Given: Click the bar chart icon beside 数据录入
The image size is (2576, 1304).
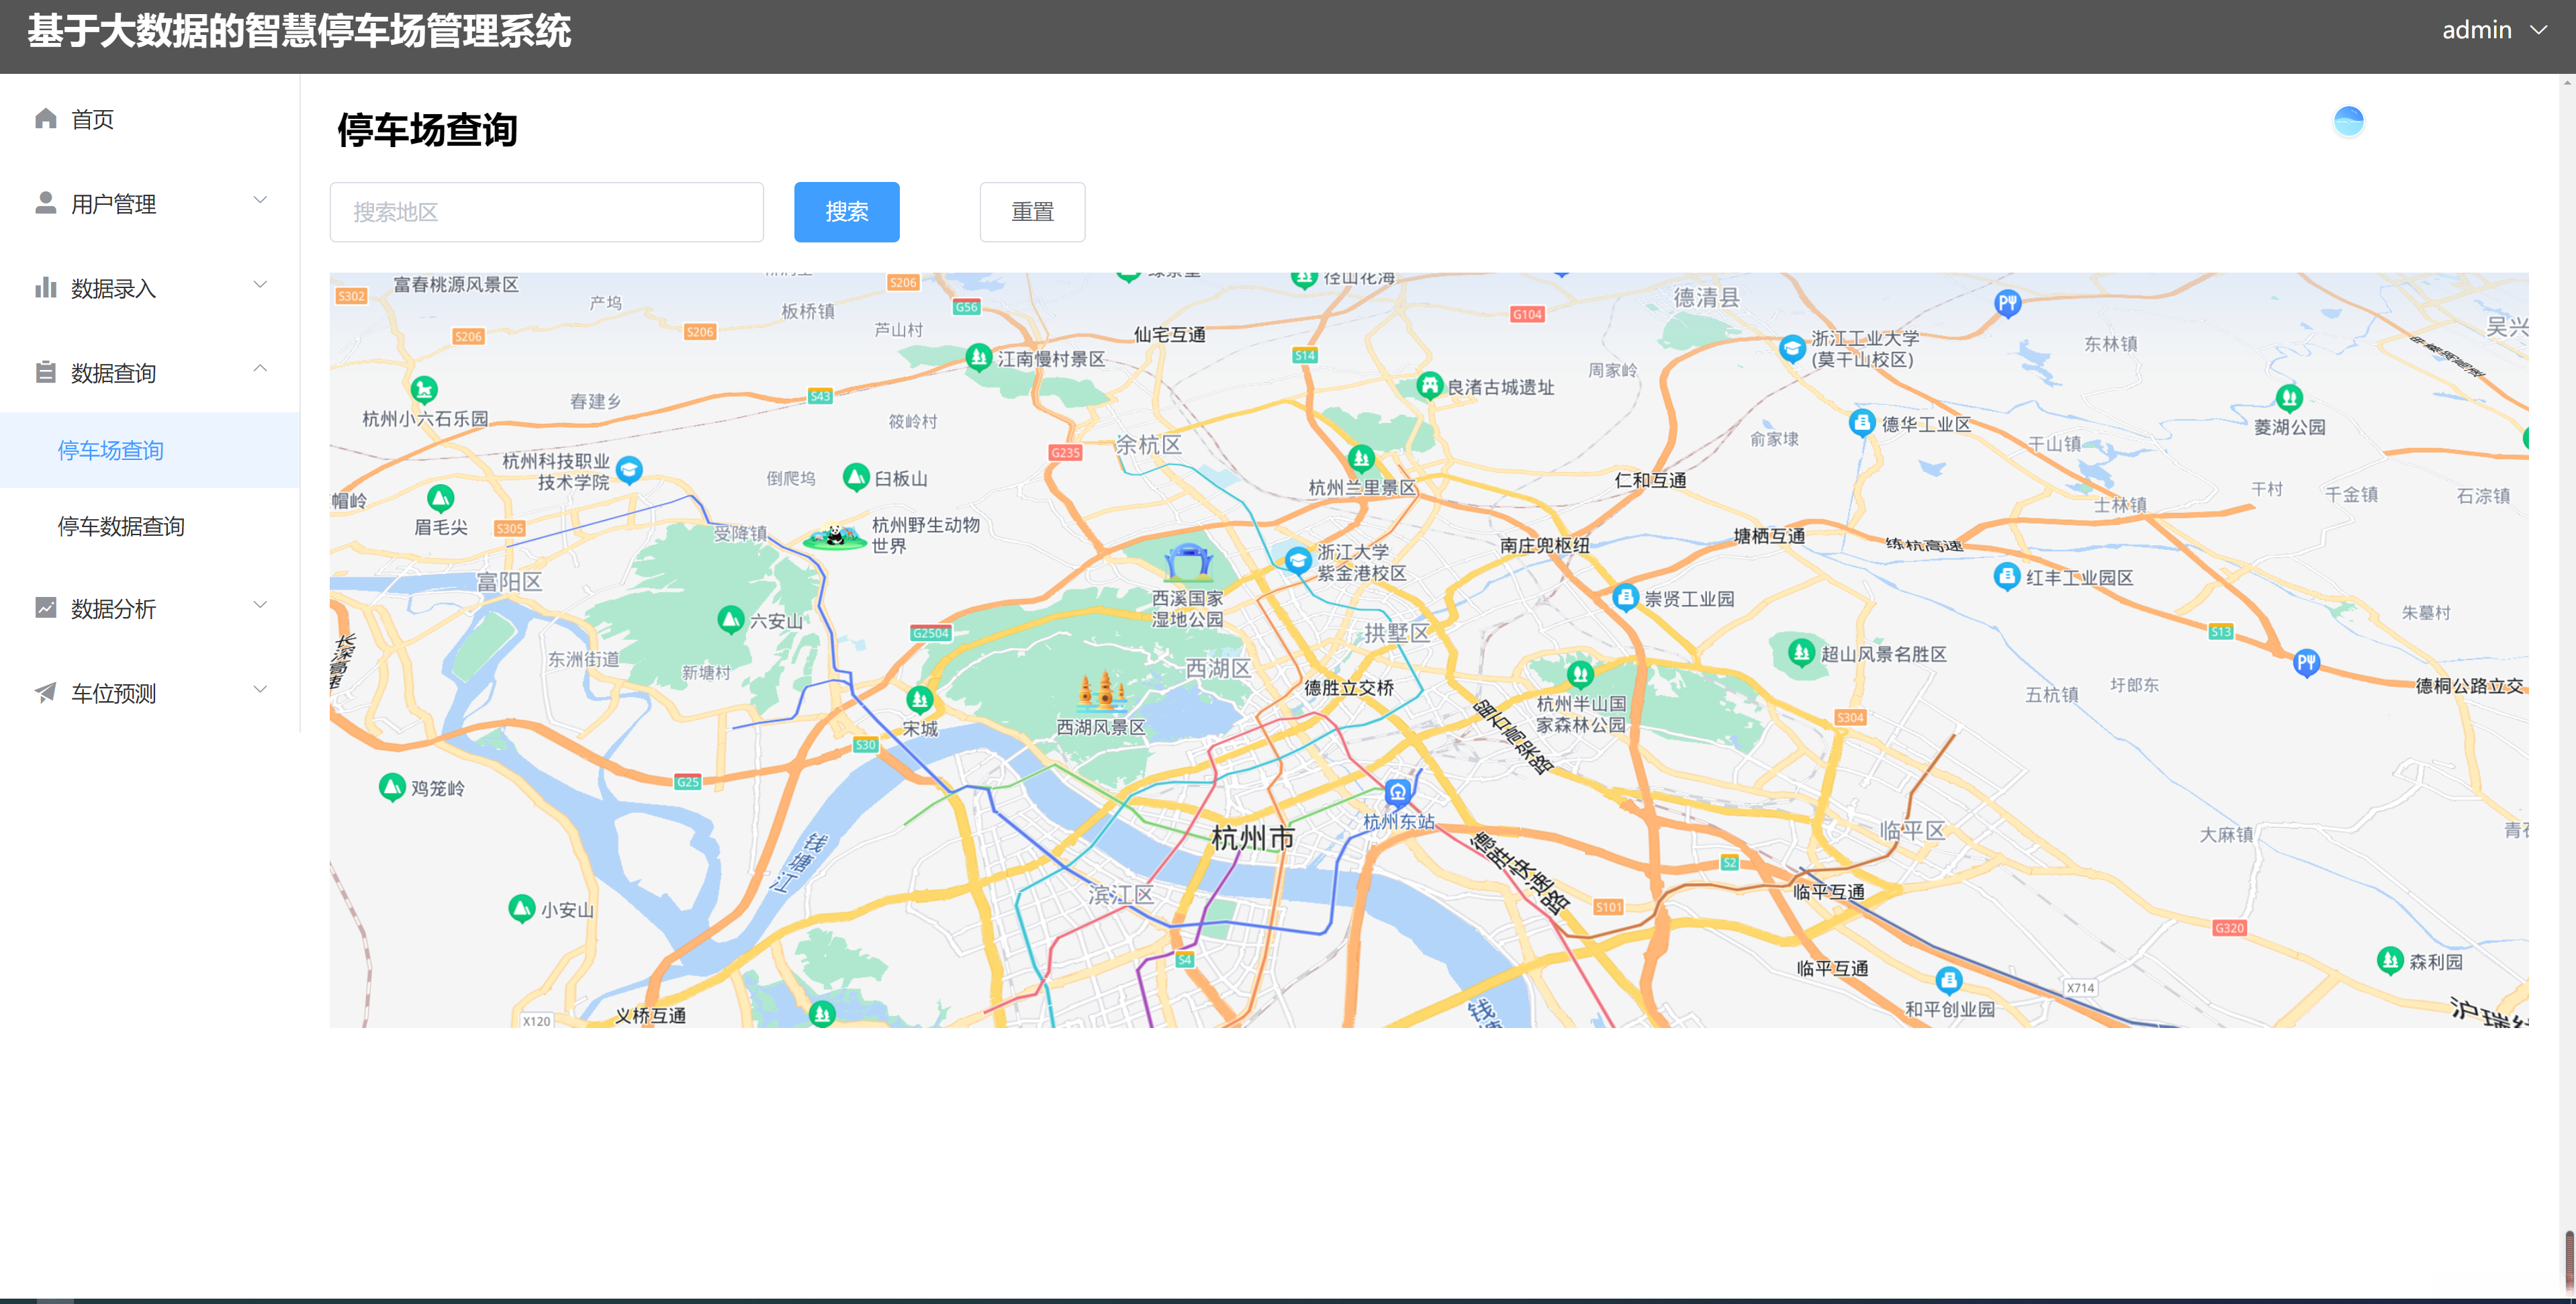Looking at the screenshot, I should 45,288.
